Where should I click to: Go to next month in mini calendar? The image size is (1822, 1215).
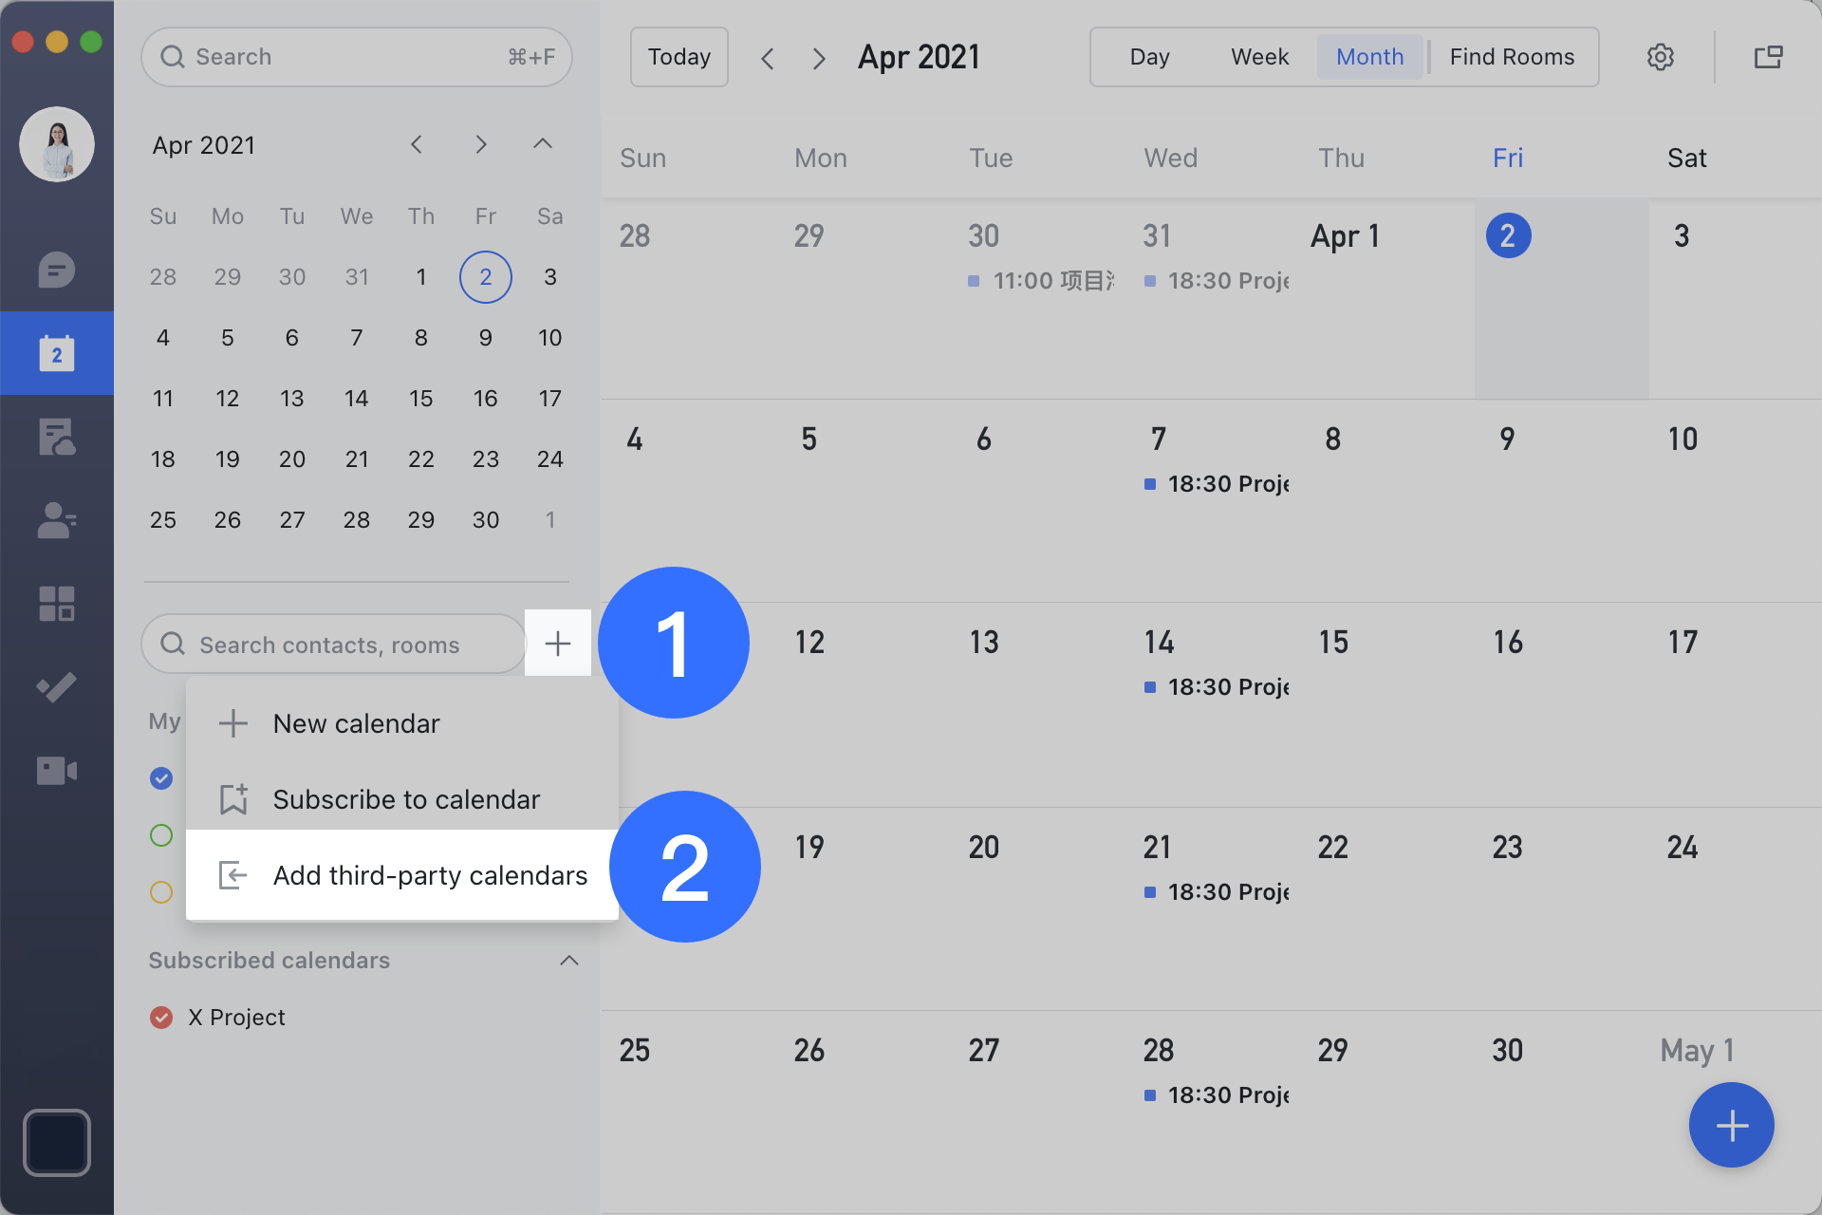[x=481, y=144]
